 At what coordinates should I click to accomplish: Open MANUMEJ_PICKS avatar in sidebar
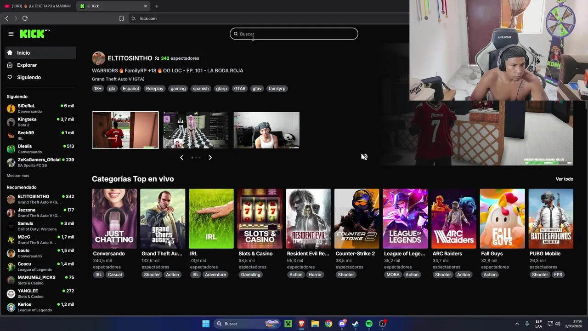[x=11, y=280]
